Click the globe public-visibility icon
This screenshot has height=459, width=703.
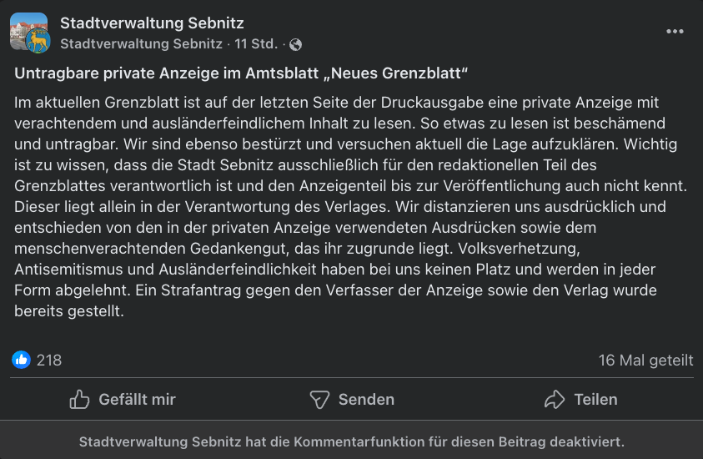pyautogui.click(x=295, y=44)
